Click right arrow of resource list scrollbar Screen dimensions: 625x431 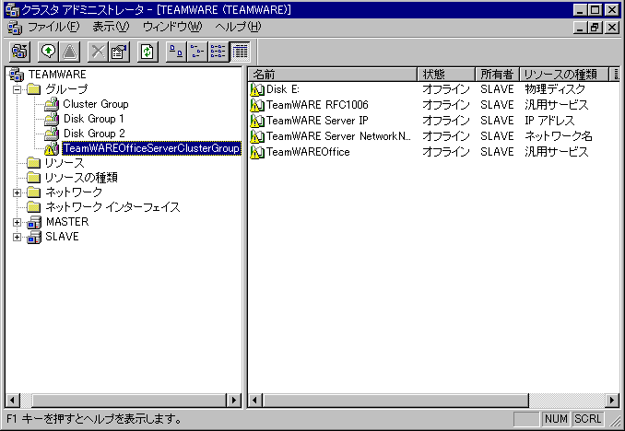click(x=612, y=401)
